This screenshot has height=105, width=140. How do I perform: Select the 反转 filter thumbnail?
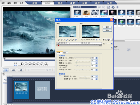(x=86, y=12)
